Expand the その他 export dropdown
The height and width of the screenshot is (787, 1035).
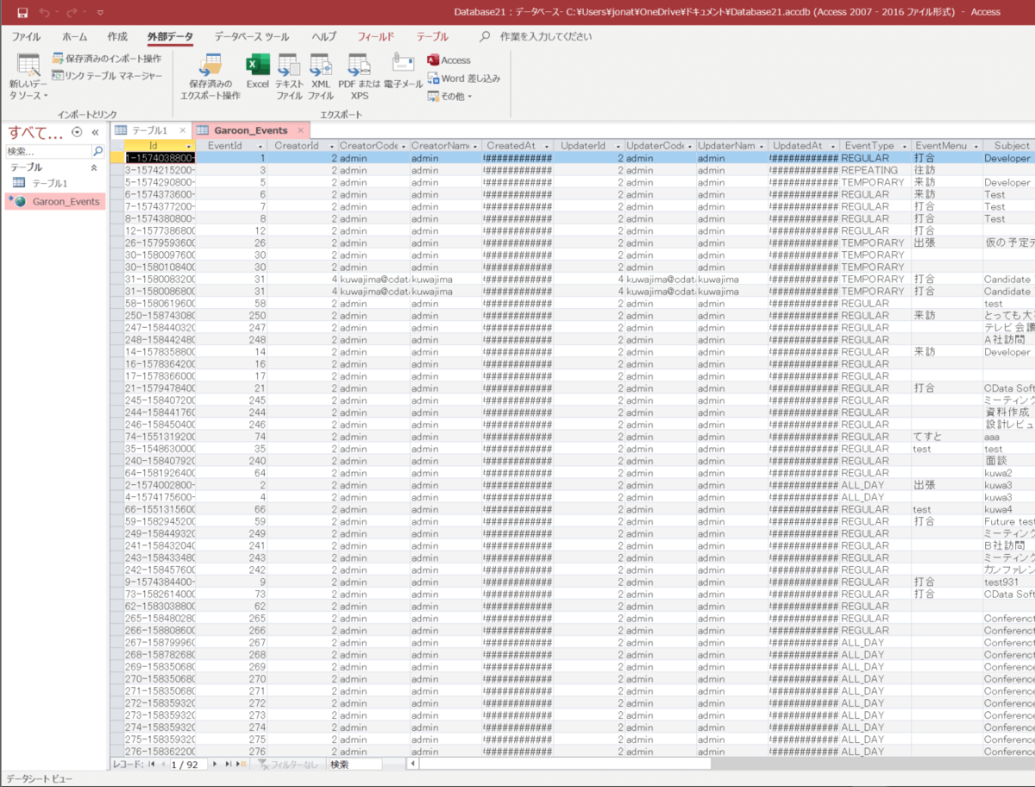point(450,97)
